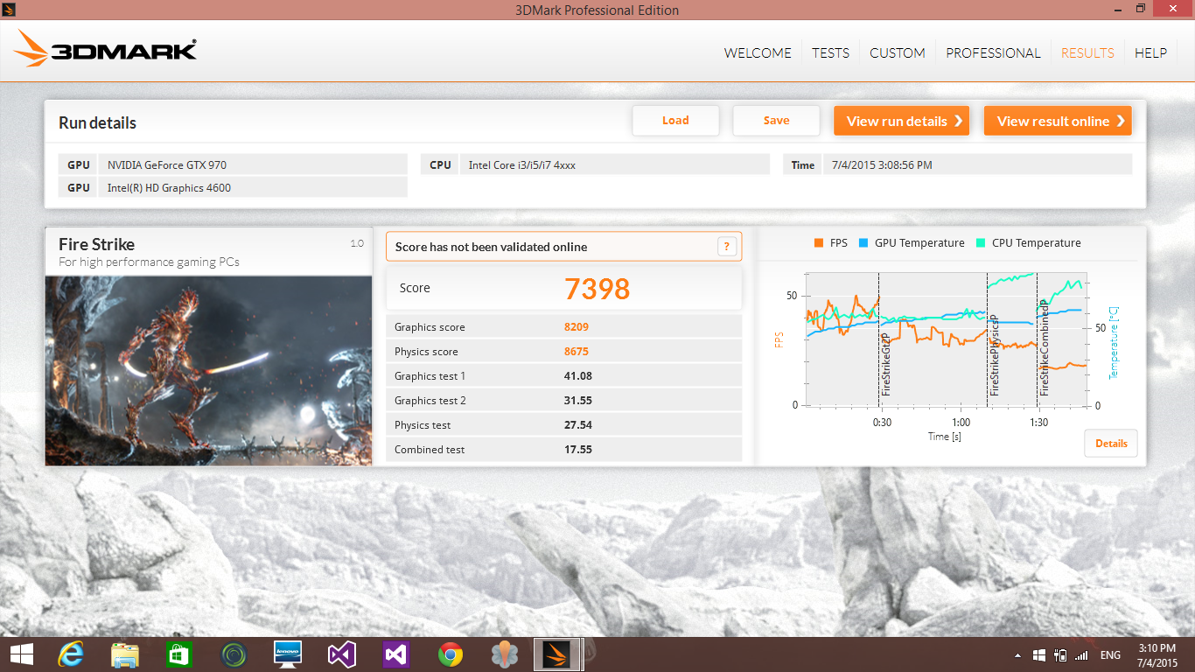Select the RESULTS tab
The width and height of the screenshot is (1195, 672).
[x=1087, y=52]
